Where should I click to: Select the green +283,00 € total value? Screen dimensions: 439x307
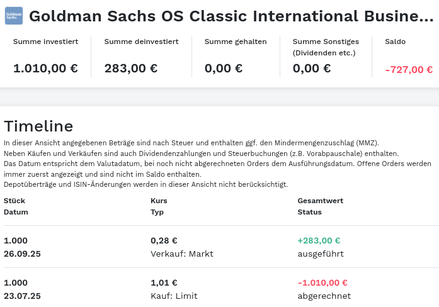[319, 240]
